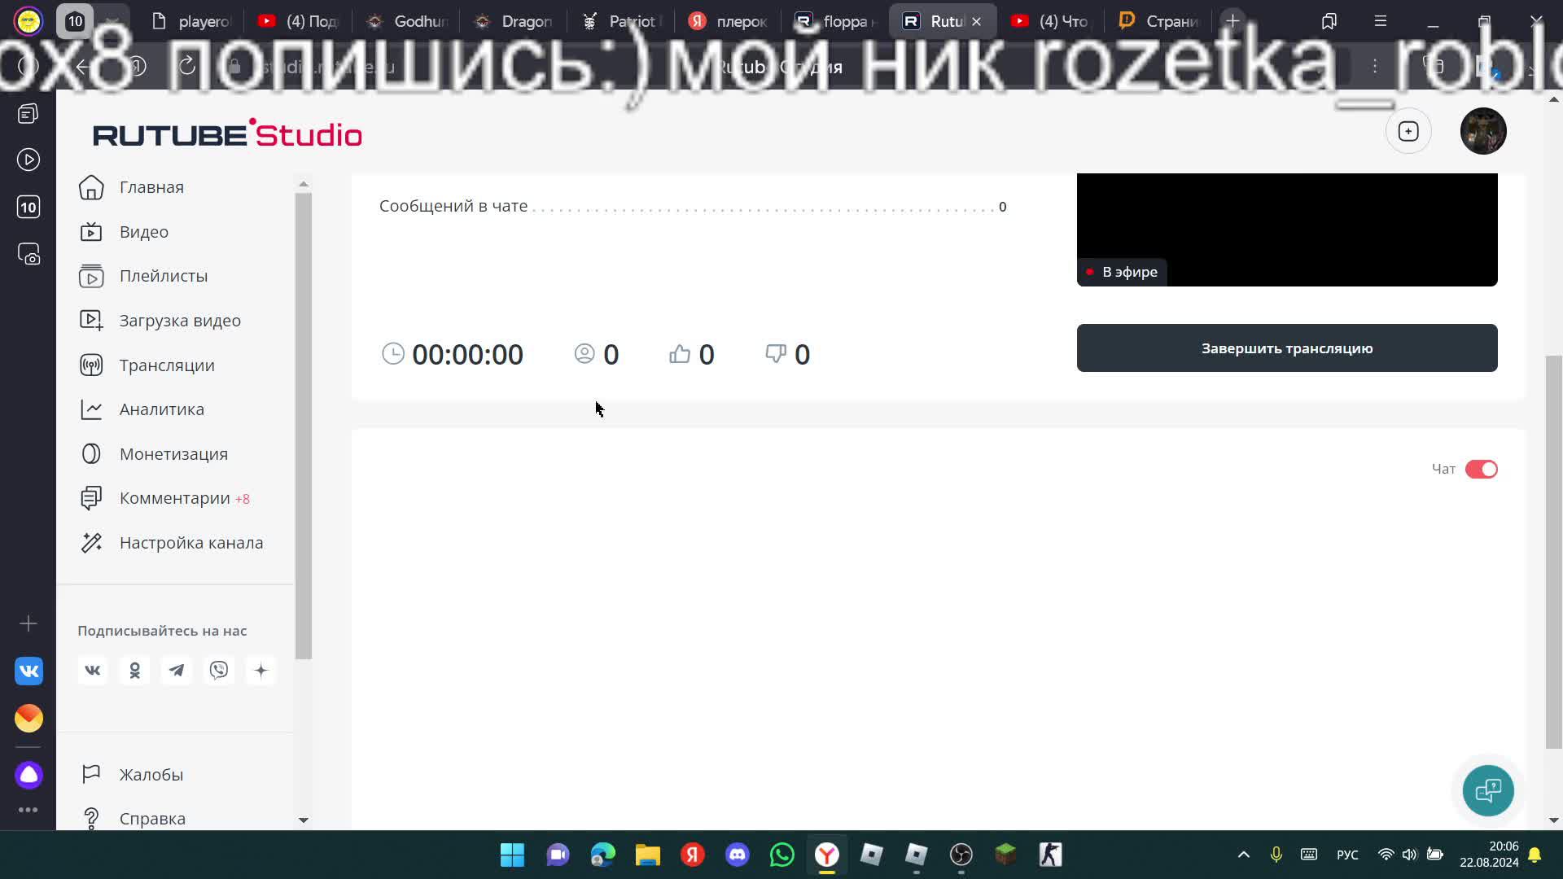Click the help chat bubble in corner
Image resolution: width=1563 pixels, height=879 pixels.
click(1488, 789)
